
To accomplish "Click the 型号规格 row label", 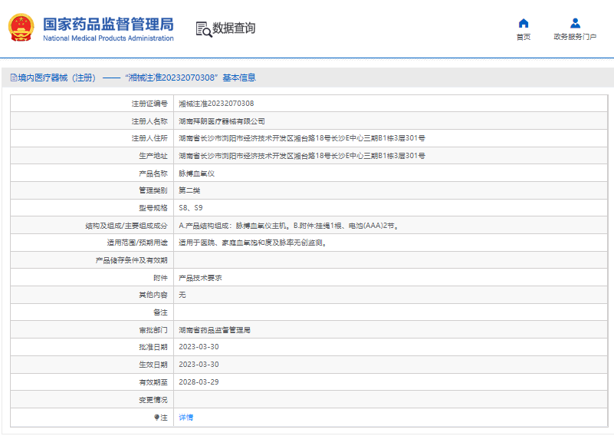I will pos(153,208).
